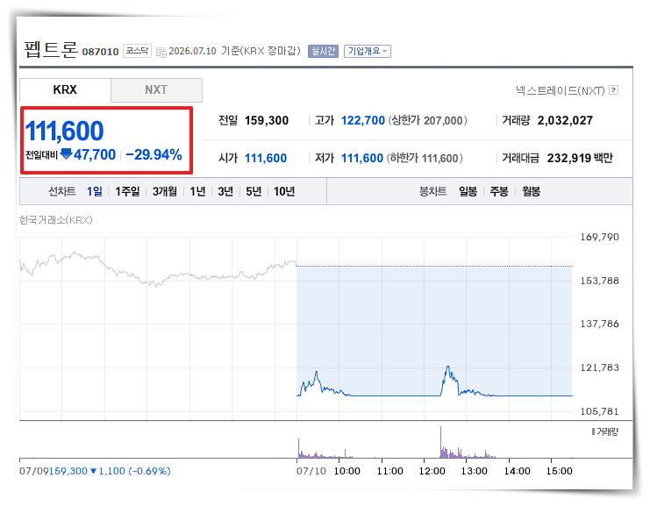The image size is (650, 506).
Task: Select the 1년 line chart period
Action: click(x=197, y=191)
